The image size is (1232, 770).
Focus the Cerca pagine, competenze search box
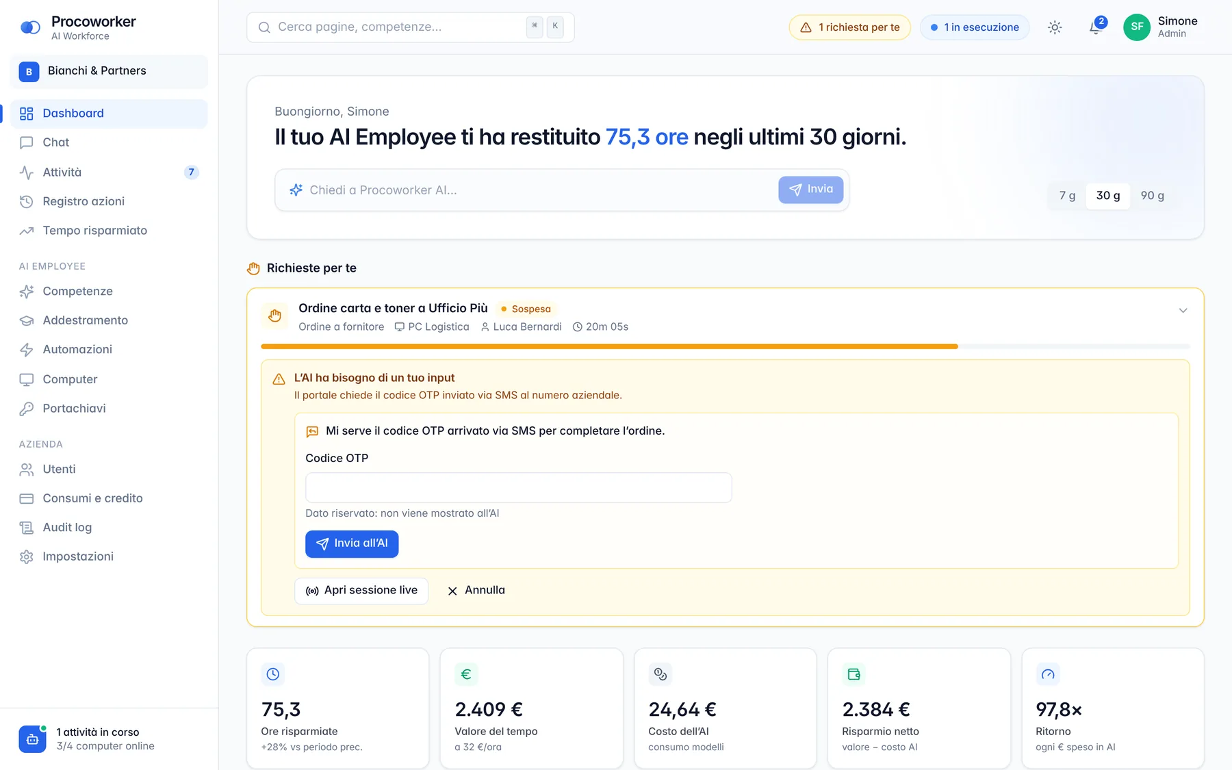pyautogui.click(x=411, y=27)
